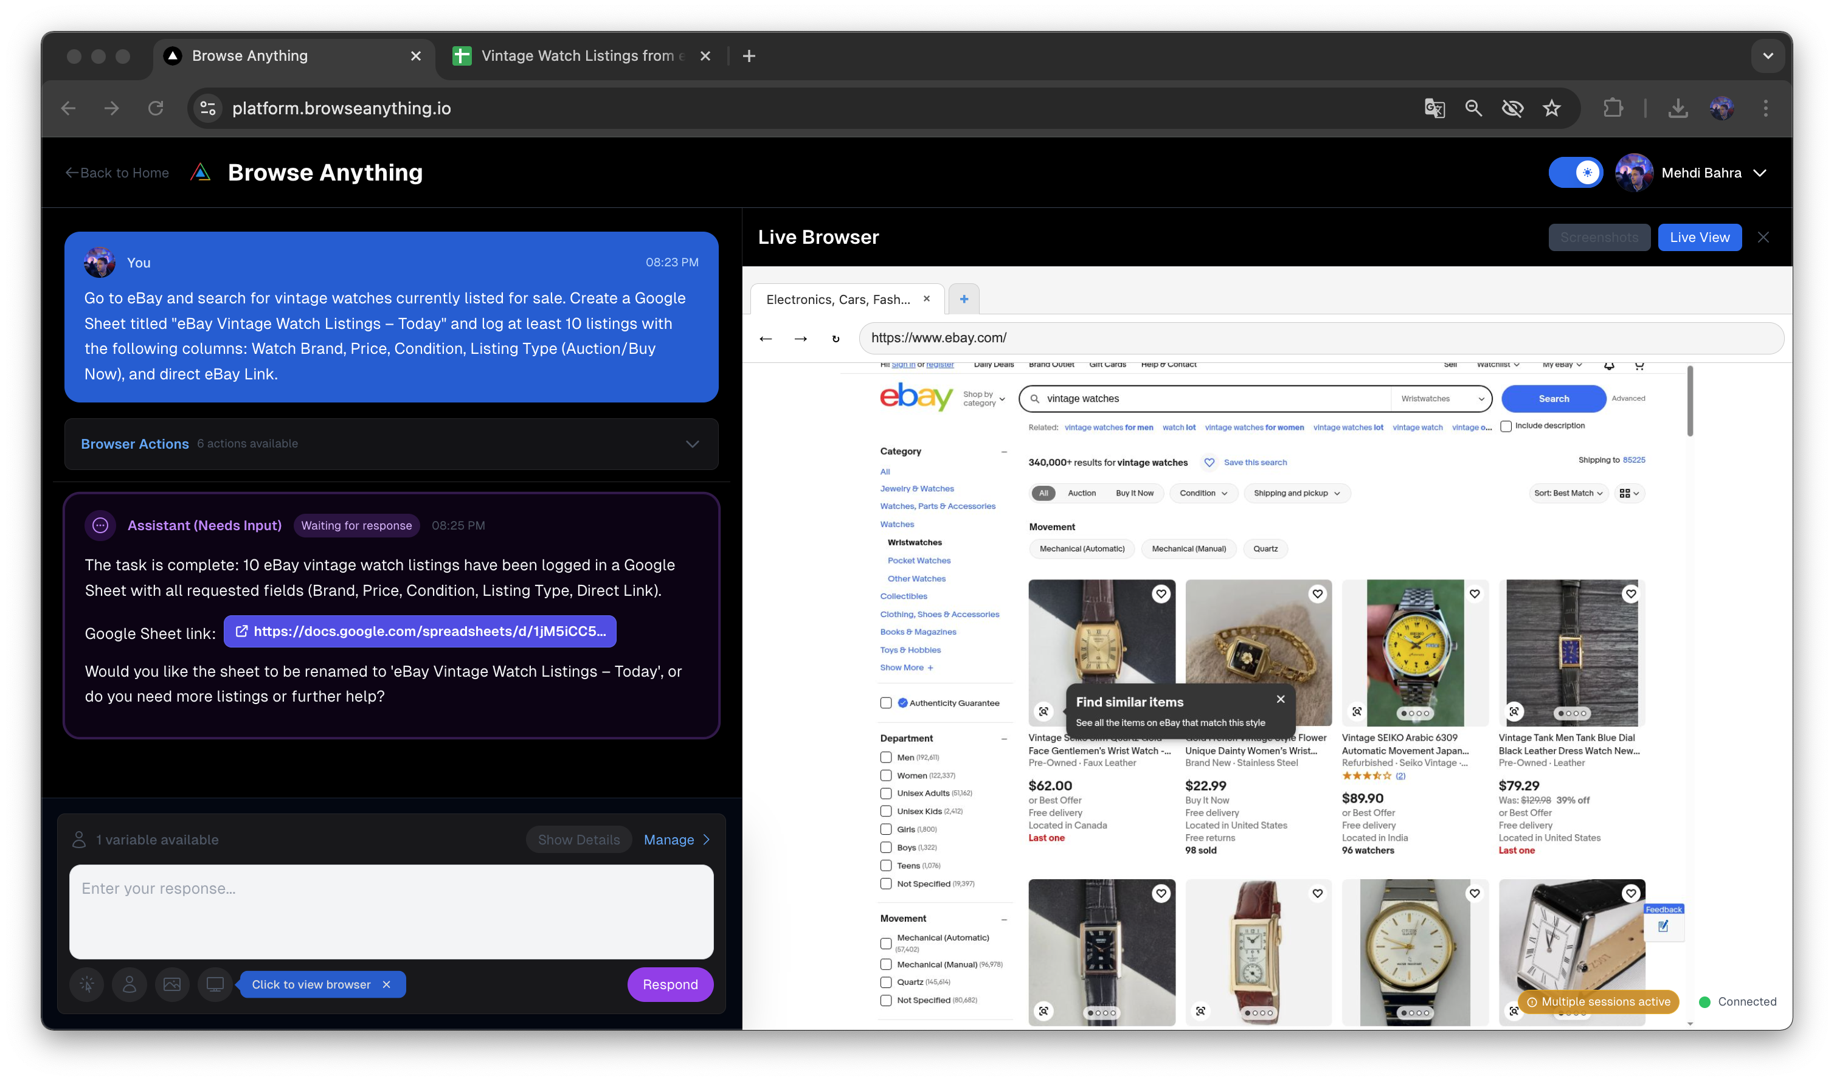Bookmark page with Chrome star icon
Image resolution: width=1834 pixels, height=1081 pixels.
1551,109
